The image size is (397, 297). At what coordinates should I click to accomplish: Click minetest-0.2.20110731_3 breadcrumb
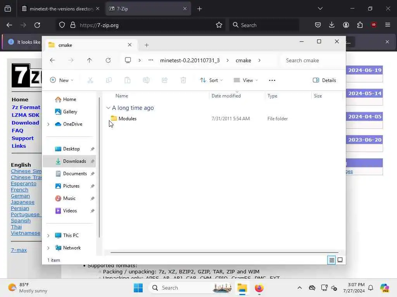[190, 60]
